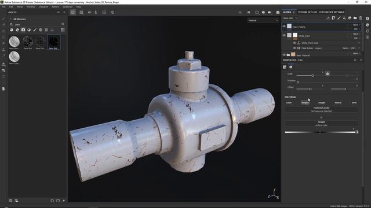This screenshot has height=208, width=371.
Task: Click the orthographic grid view icon in toolbar
Action: [81, 12]
